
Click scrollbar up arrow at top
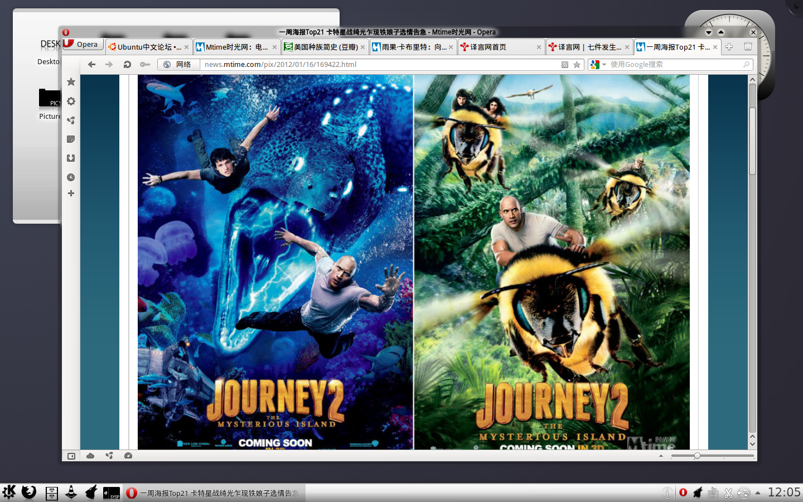click(752, 79)
